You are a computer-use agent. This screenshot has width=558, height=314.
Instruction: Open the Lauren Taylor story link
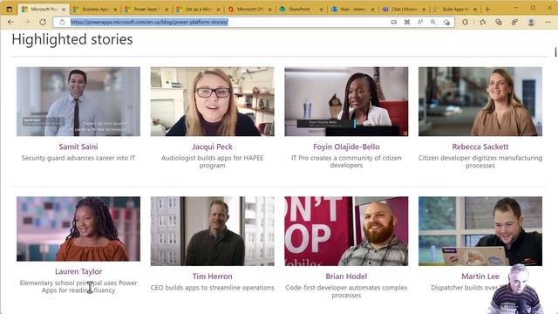(x=78, y=271)
